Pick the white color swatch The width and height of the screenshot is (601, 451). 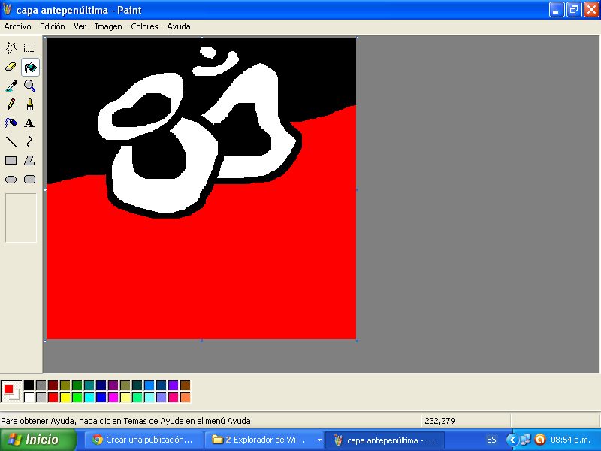point(29,398)
